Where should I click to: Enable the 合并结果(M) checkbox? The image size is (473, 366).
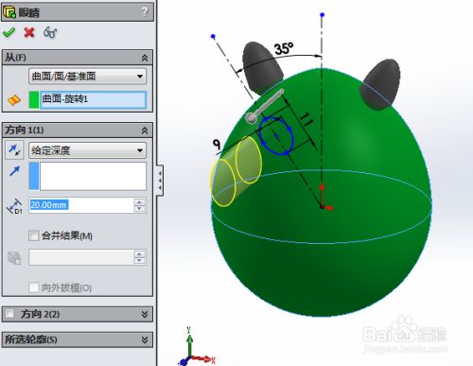(33, 235)
